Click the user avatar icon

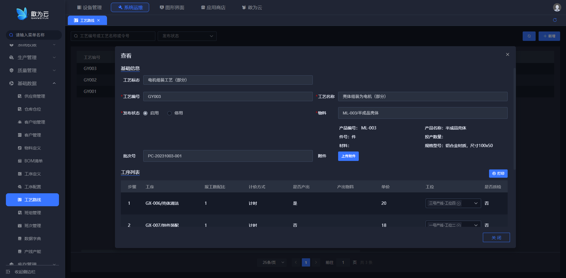[x=557, y=7]
